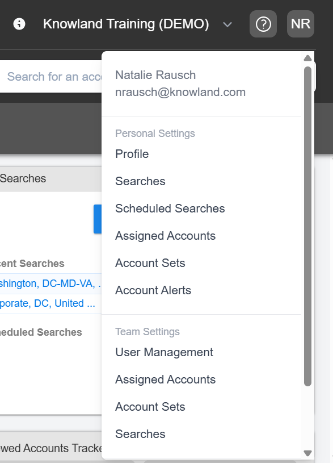Screen dimensions: 333x463
Task: Open Profile under Personal Settings
Action: 132,154
